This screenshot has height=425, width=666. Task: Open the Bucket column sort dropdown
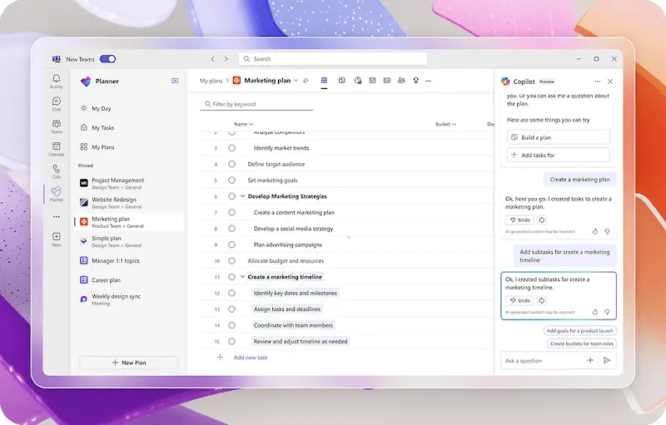click(x=455, y=124)
